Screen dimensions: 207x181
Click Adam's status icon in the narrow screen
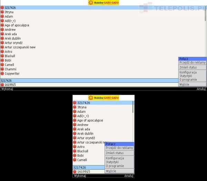pos(75,111)
